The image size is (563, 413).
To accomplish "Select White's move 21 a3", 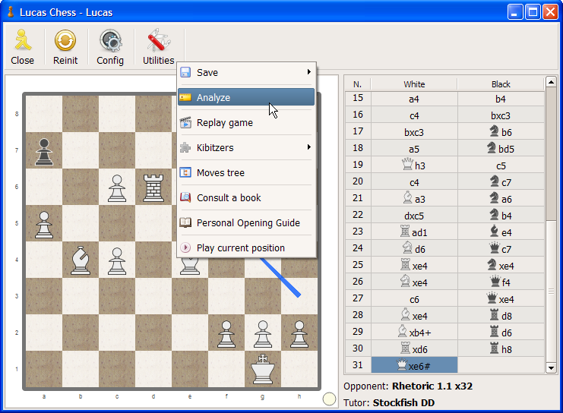I will click(414, 198).
